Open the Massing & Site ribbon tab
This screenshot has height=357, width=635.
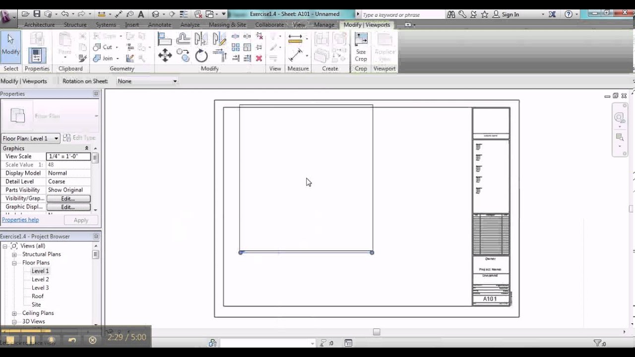point(227,25)
